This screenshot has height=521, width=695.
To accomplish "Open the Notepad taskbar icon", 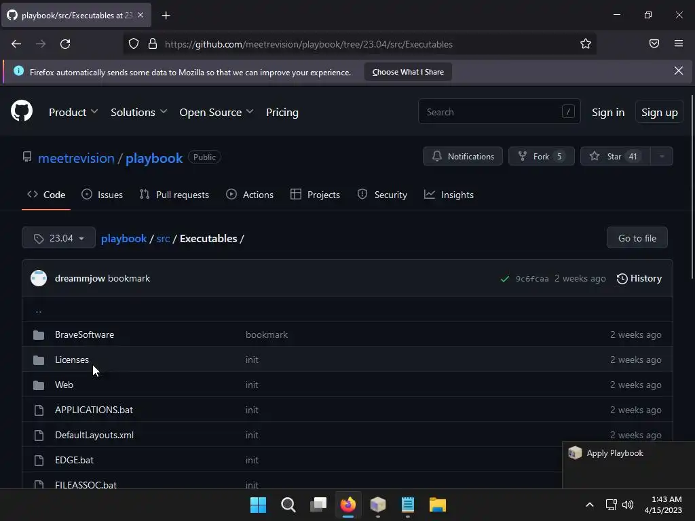I will [x=408, y=505].
